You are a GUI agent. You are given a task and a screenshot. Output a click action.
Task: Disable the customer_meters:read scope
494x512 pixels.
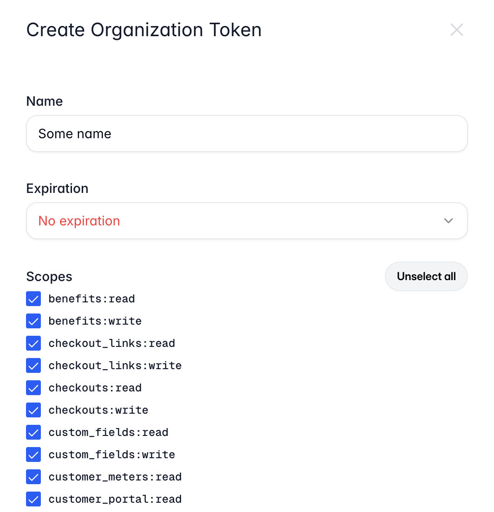[33, 477]
